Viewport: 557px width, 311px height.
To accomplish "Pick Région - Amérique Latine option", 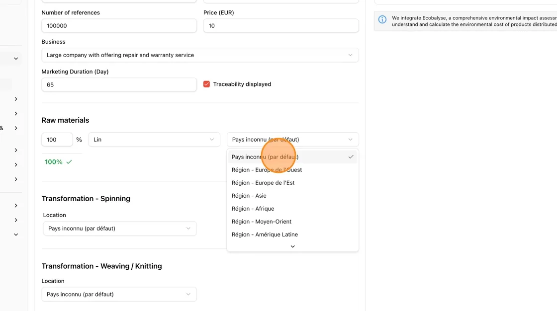I will (293, 234).
